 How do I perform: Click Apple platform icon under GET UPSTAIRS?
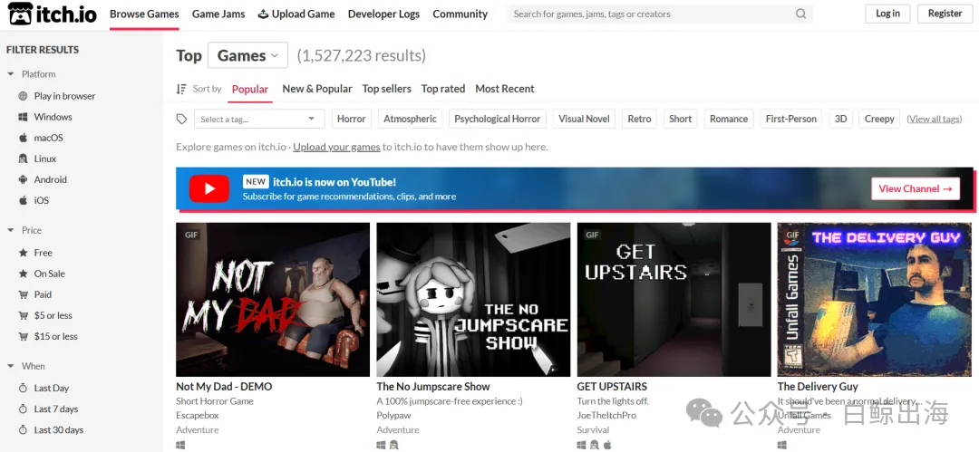tap(607, 445)
